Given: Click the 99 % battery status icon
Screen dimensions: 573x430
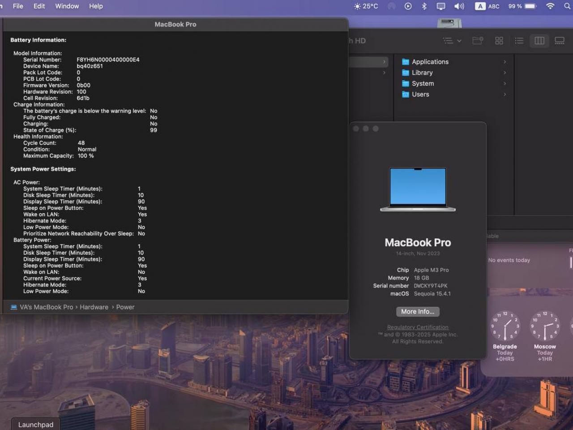Looking at the screenshot, I should coord(522,6).
